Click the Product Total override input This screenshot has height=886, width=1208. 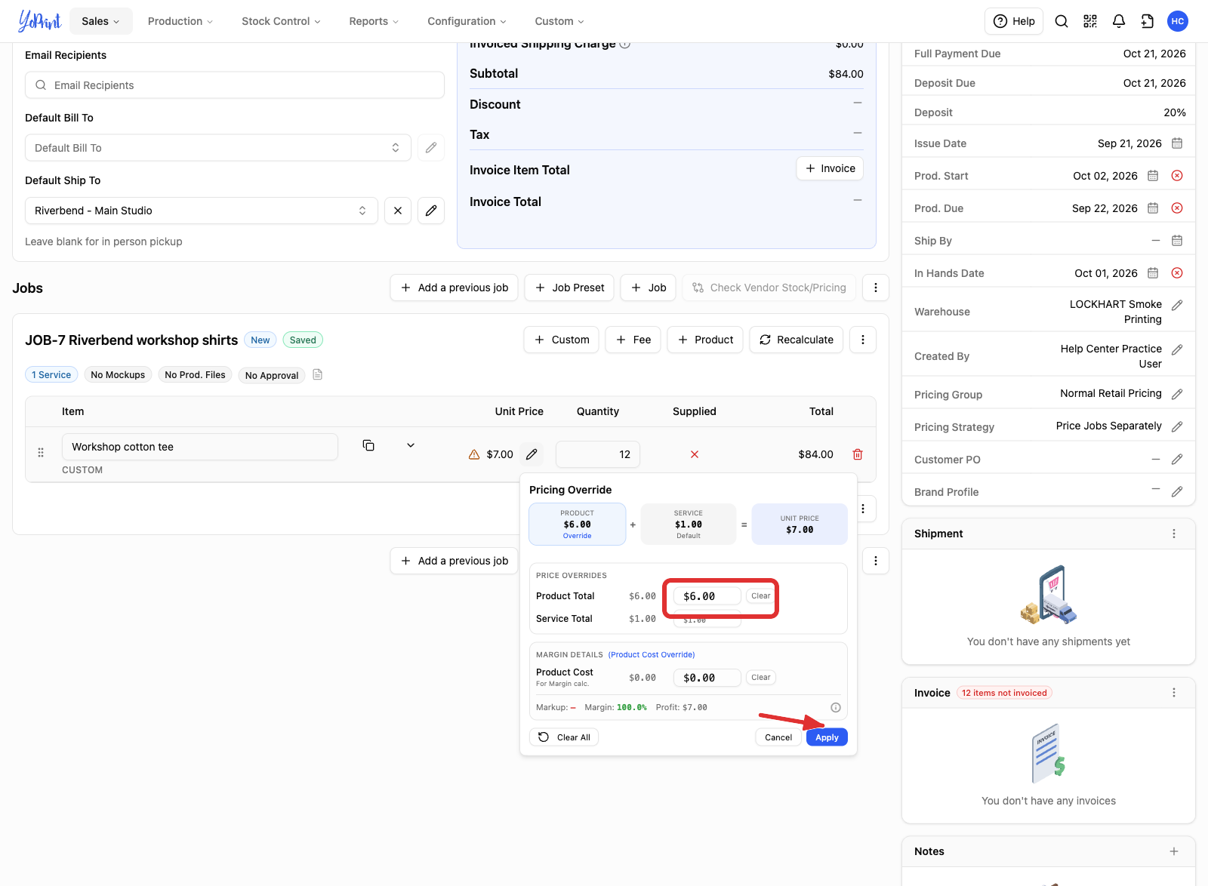tap(707, 596)
